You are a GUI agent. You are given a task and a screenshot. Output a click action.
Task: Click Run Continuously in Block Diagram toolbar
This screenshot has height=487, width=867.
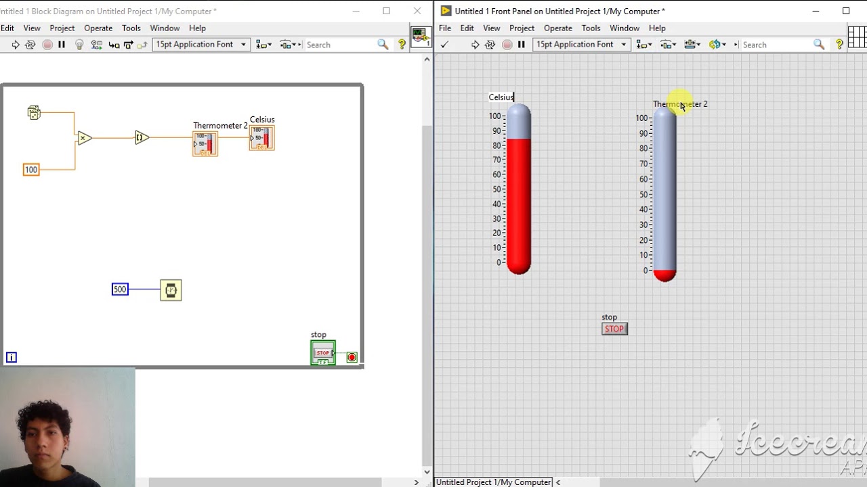pos(30,45)
